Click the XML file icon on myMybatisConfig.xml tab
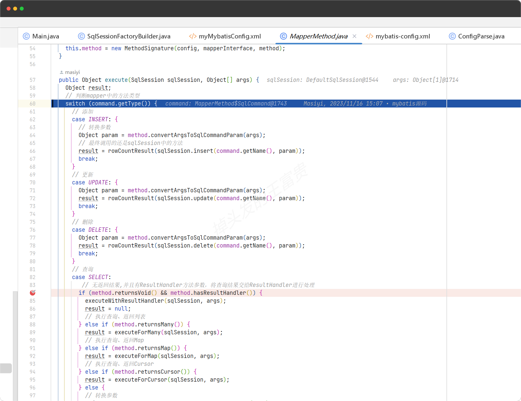521x401 pixels. pos(193,36)
